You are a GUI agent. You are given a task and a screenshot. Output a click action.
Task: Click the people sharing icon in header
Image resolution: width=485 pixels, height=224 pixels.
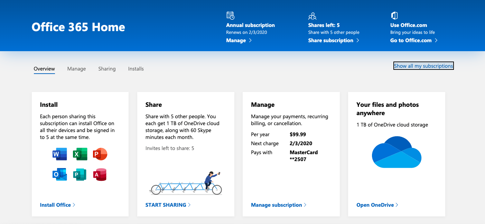[312, 16]
